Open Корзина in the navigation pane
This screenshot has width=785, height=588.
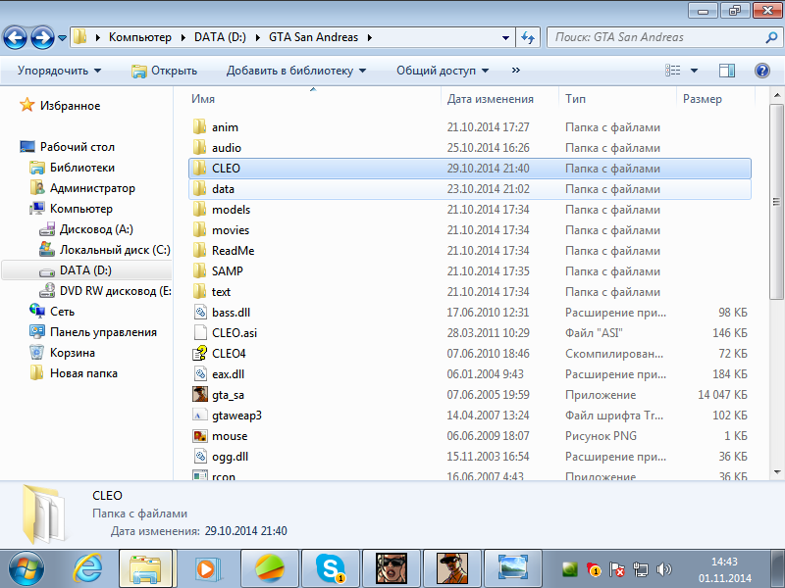(62, 352)
